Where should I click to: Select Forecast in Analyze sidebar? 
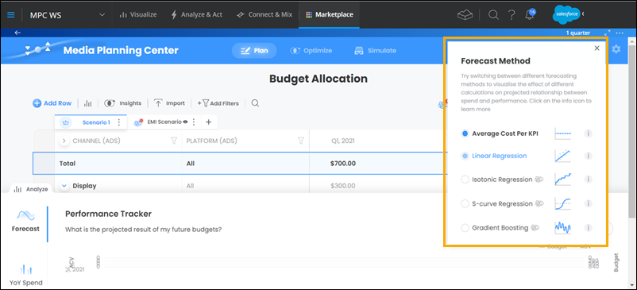tap(25, 222)
